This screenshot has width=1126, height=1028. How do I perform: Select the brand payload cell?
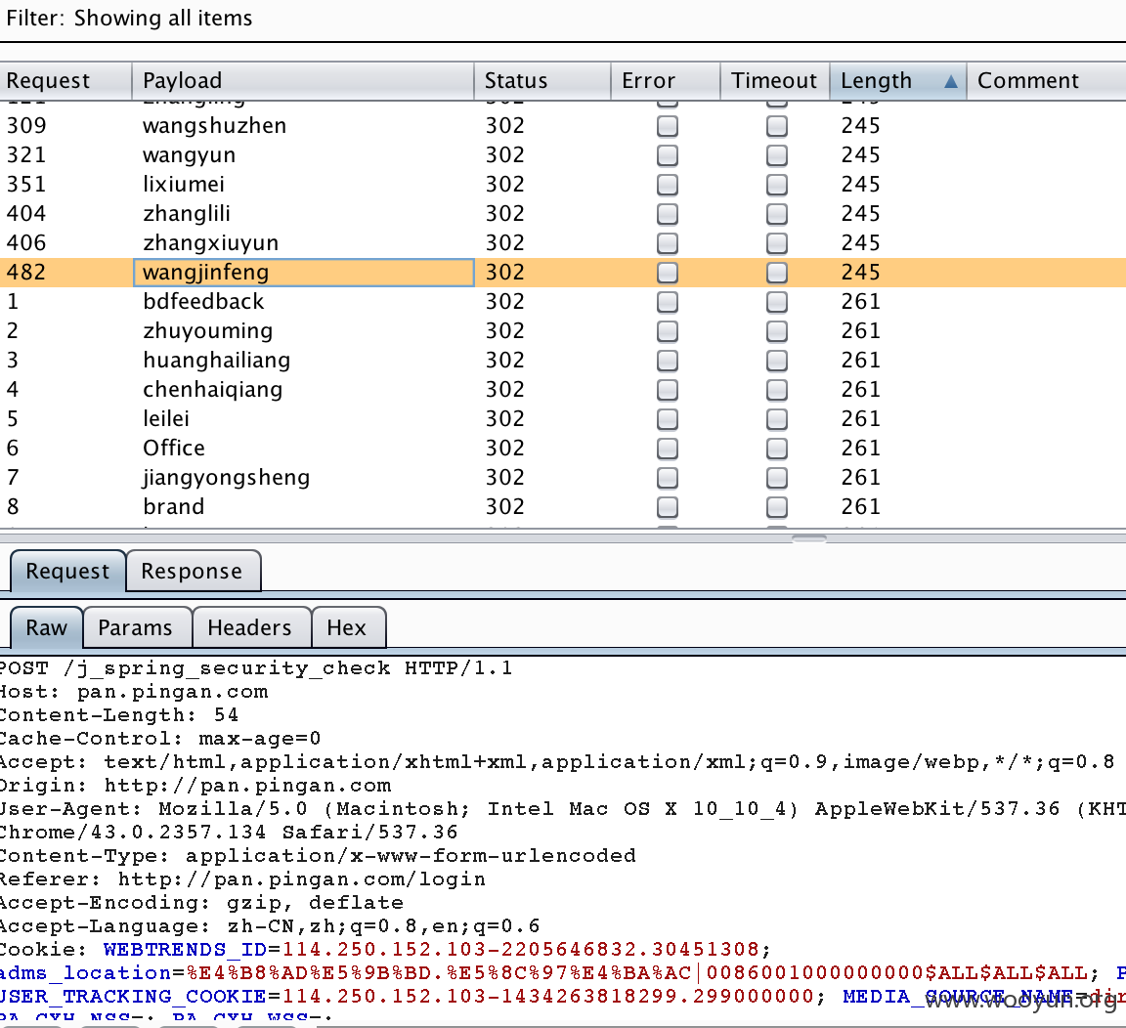pyautogui.click(x=303, y=507)
